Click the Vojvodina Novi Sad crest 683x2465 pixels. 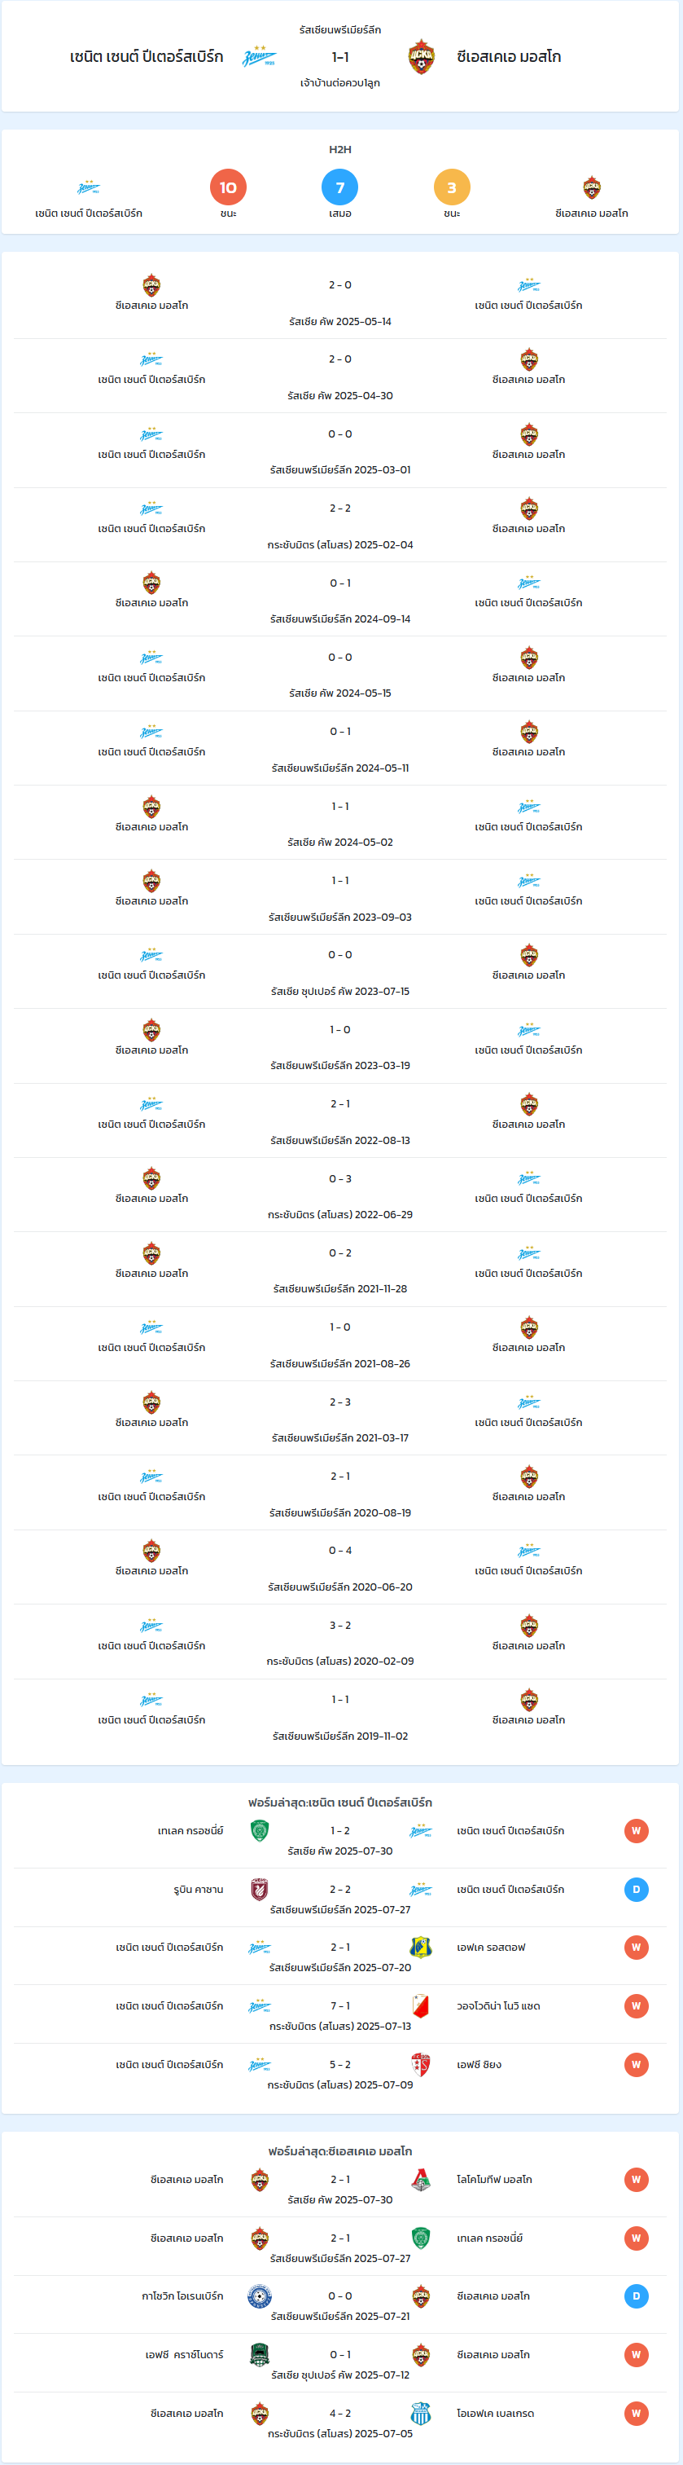420,2005
